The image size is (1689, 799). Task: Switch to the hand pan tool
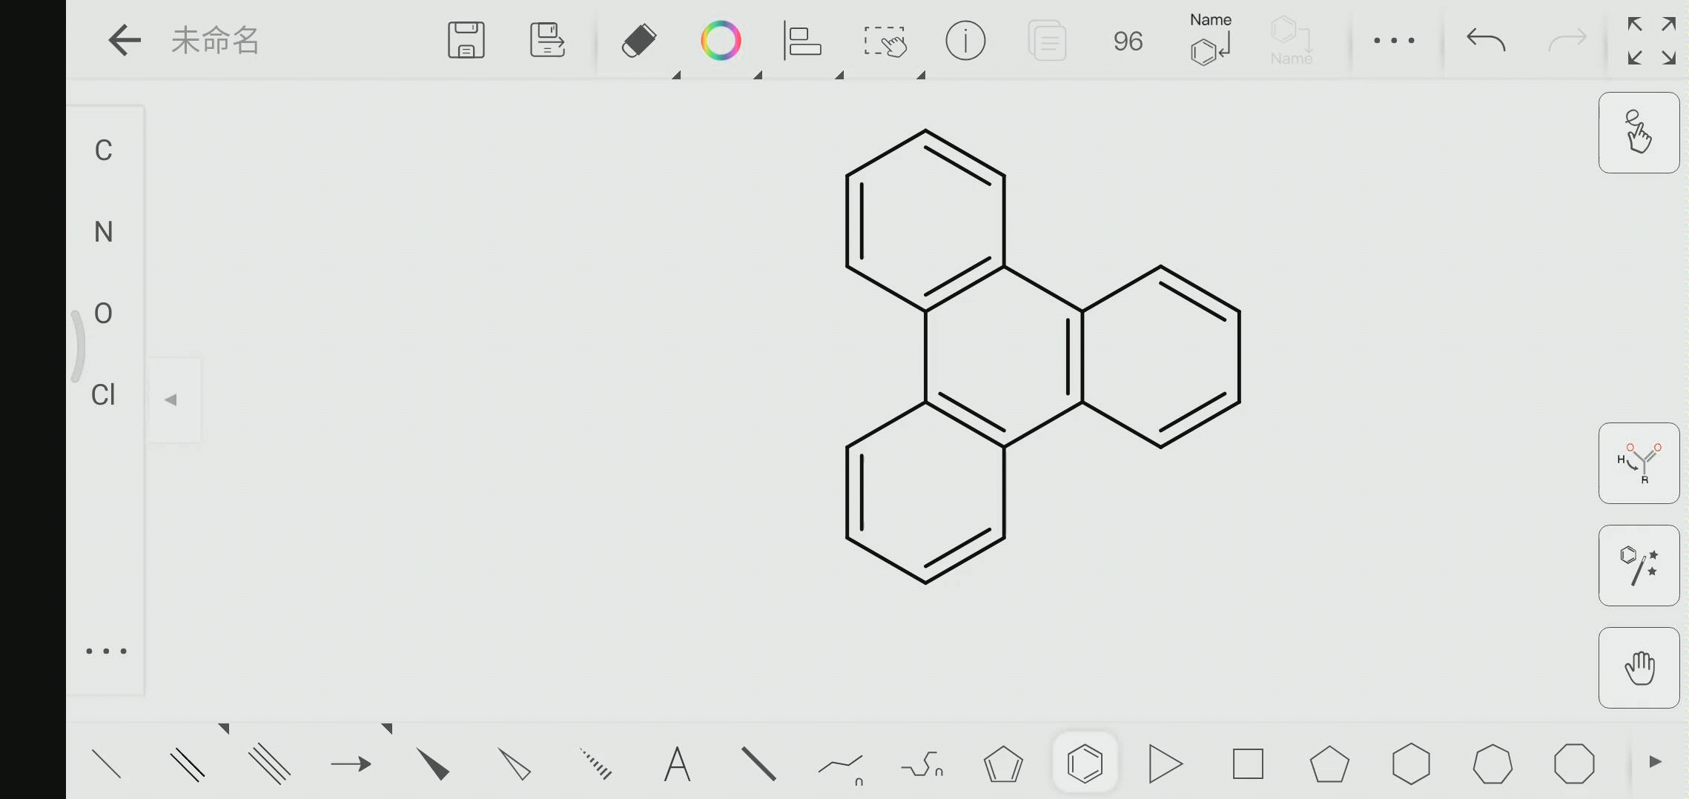click(x=1639, y=668)
